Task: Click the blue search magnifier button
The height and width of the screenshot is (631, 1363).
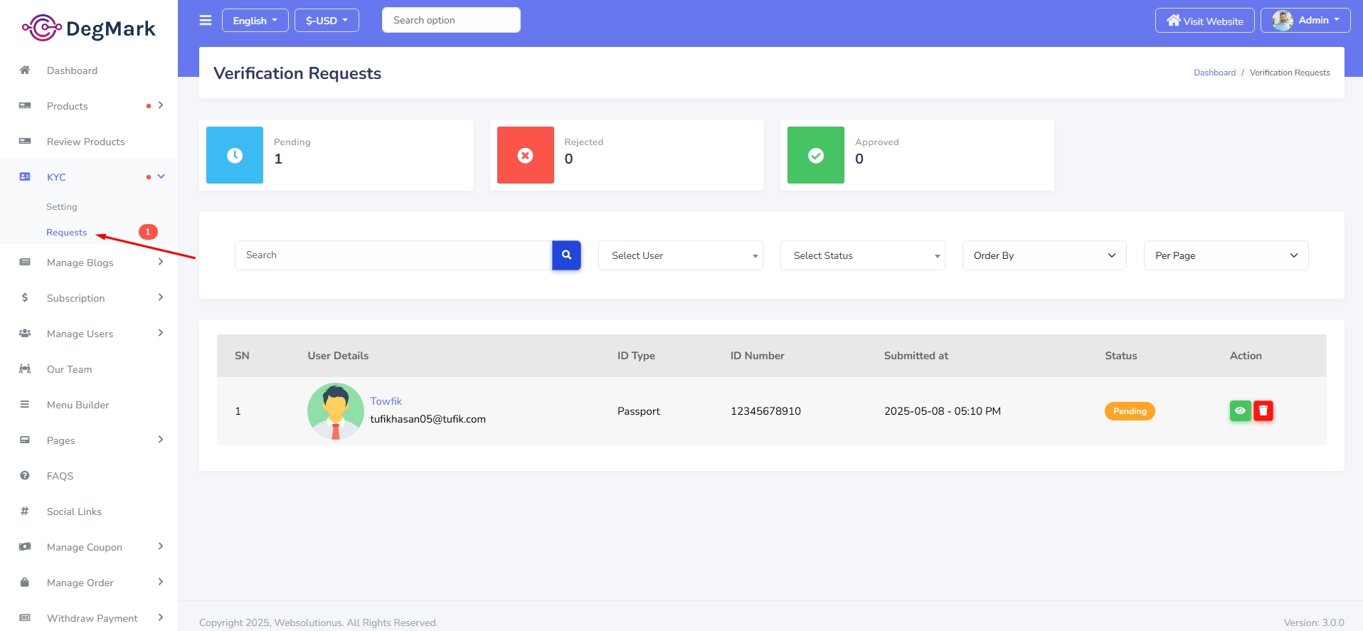Action: [566, 255]
